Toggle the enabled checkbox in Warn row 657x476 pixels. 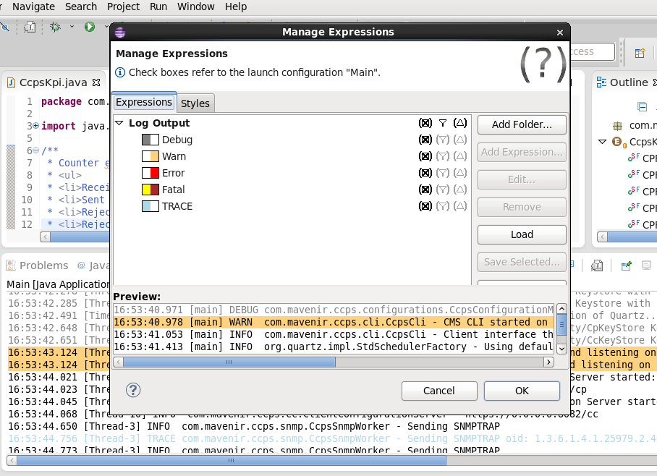point(425,156)
